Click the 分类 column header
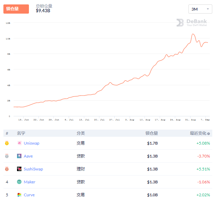This screenshot has height=199, width=215. (x=81, y=133)
